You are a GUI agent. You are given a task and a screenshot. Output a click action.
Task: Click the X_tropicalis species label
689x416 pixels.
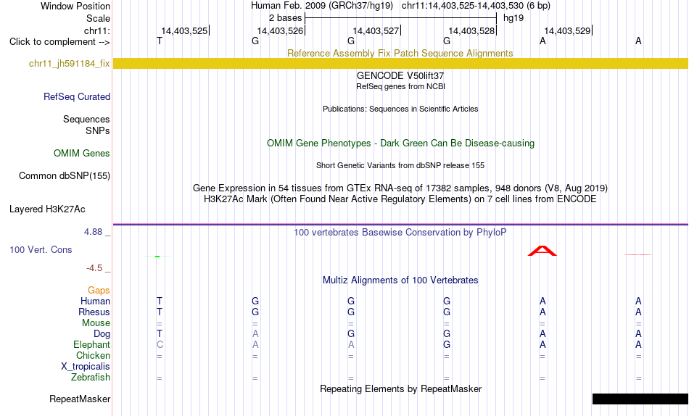[86, 367]
